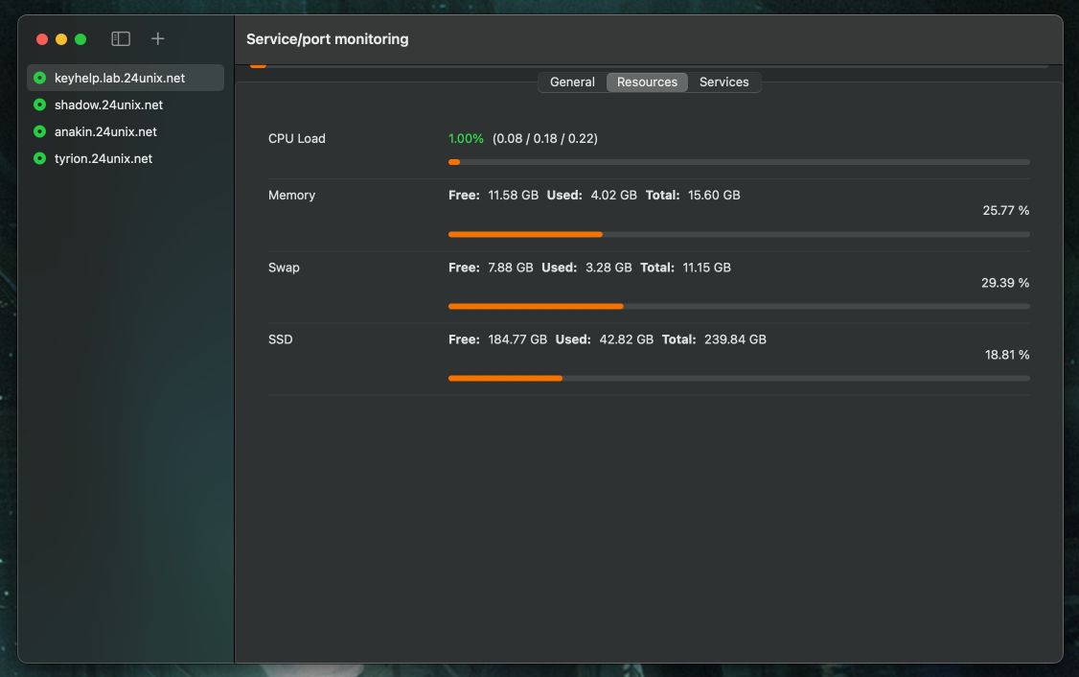Click the SSD usage bar
1079x677 pixels.
pos(739,379)
